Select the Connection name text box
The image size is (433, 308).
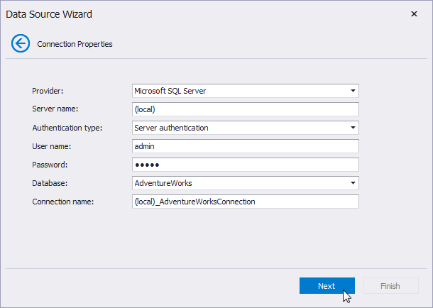coord(245,202)
